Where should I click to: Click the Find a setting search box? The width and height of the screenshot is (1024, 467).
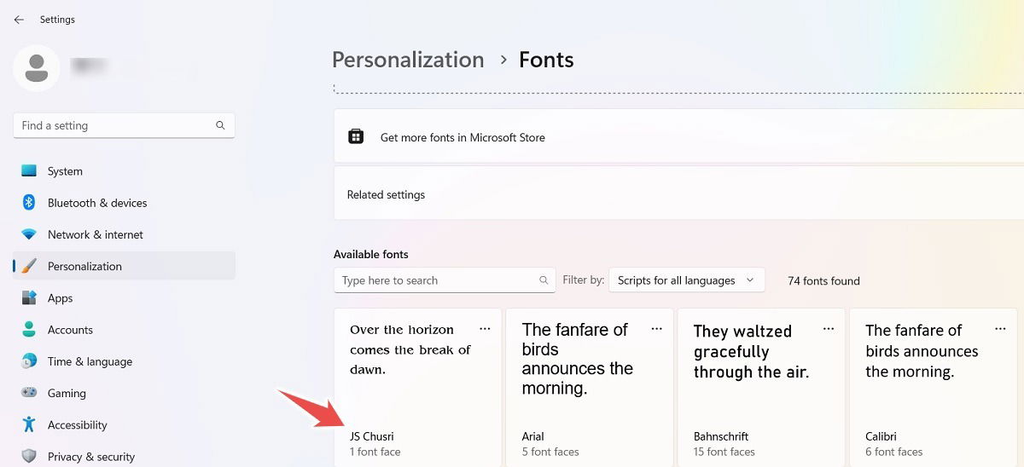coord(124,125)
